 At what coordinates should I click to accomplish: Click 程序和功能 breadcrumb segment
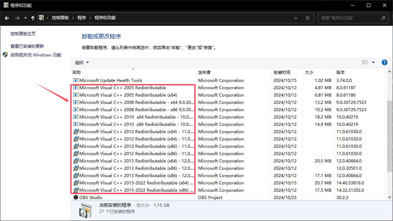105,18
